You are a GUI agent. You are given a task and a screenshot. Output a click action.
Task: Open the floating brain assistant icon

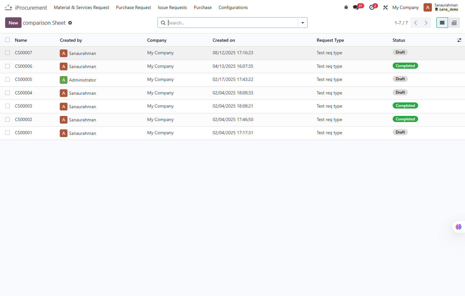(459, 227)
